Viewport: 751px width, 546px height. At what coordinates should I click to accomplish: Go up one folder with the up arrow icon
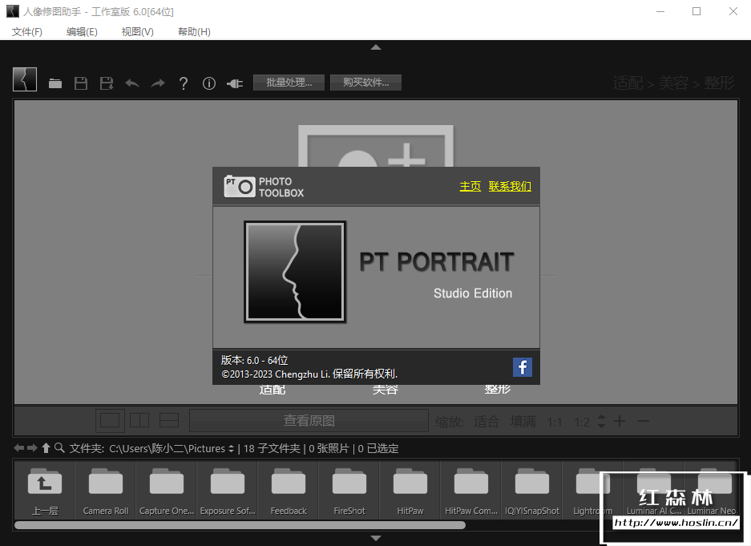46,448
